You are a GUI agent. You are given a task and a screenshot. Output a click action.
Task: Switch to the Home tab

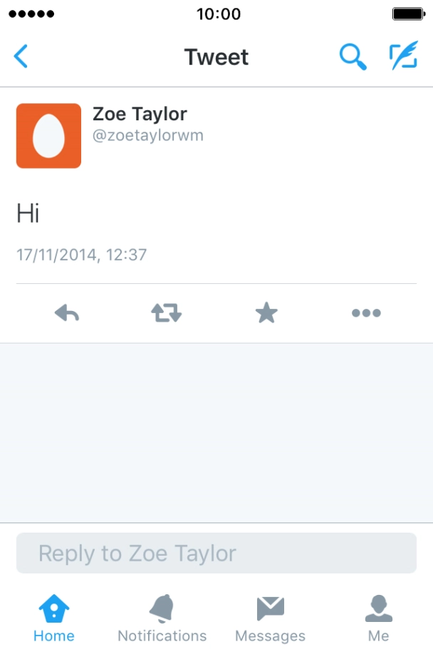tap(54, 618)
